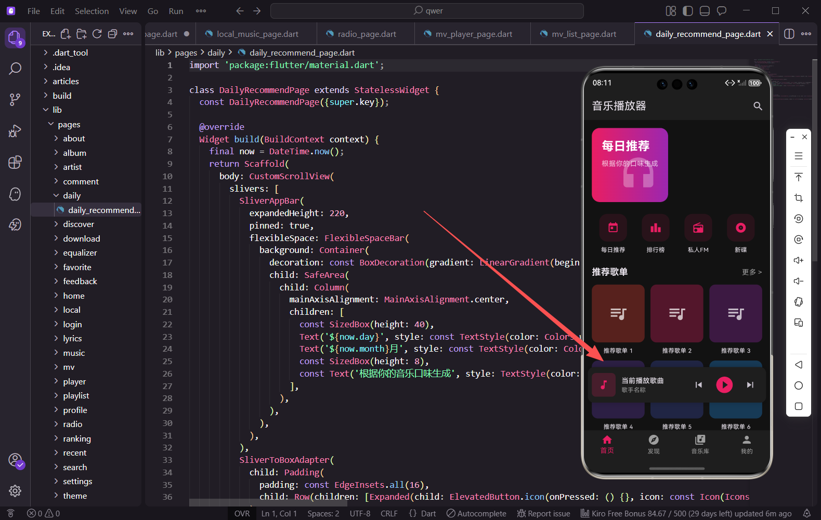The width and height of the screenshot is (821, 520).
Task: Open the Run menu
Action: [x=176, y=11]
